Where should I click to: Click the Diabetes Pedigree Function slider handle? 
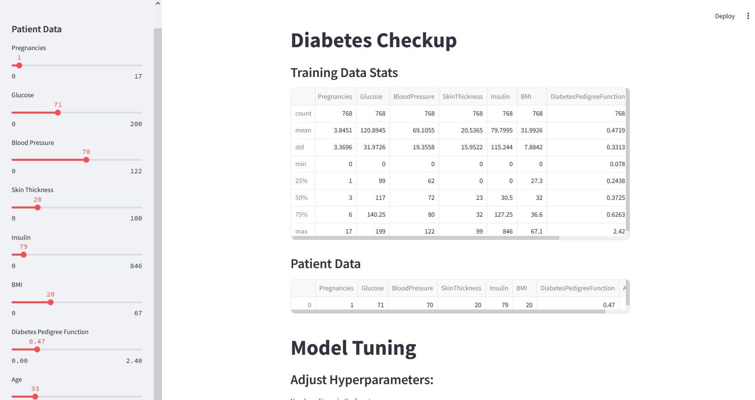(x=37, y=349)
